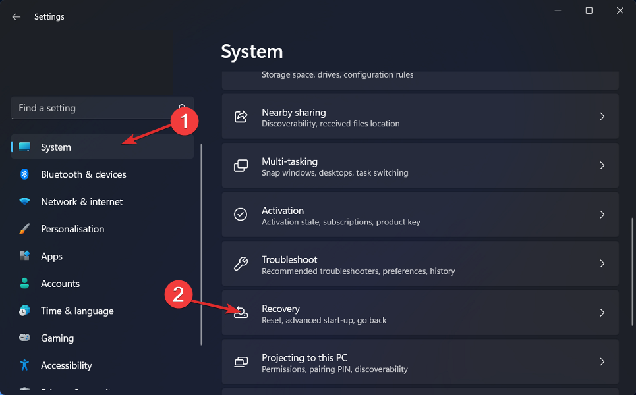
Task: Open Gaming via the controller icon
Action: pyautogui.click(x=24, y=338)
